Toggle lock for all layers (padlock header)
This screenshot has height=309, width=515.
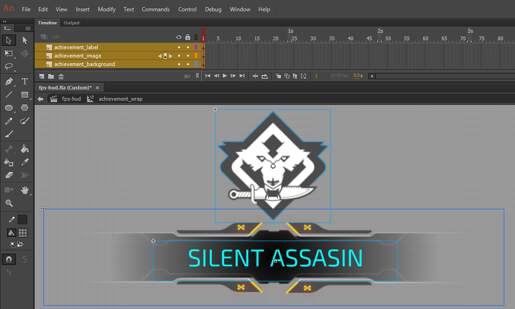tap(188, 37)
